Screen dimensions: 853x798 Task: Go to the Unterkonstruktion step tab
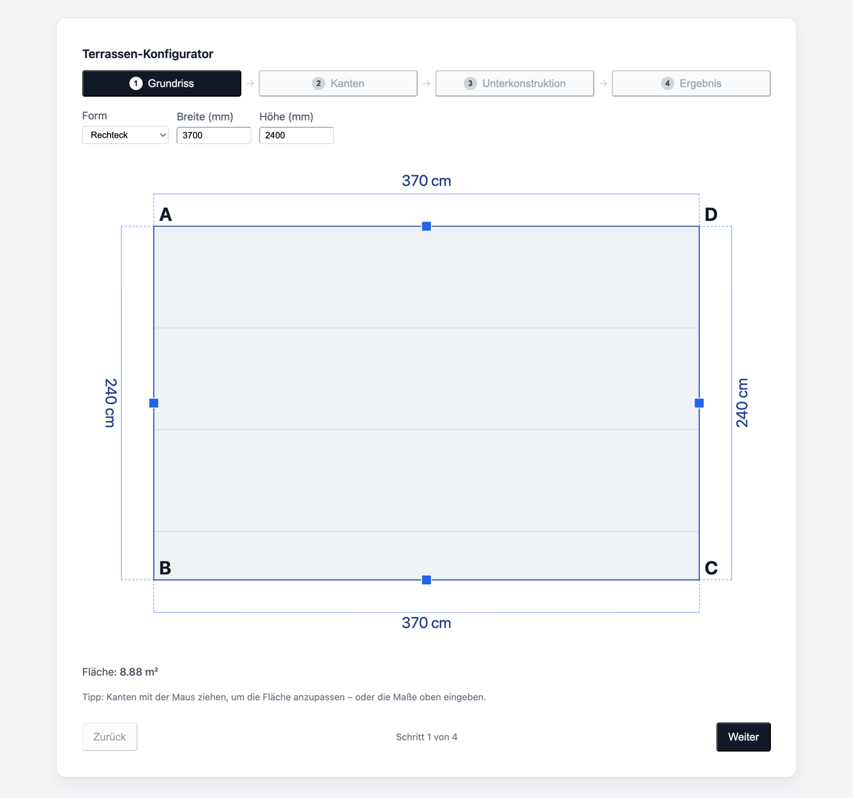pyautogui.click(x=514, y=83)
